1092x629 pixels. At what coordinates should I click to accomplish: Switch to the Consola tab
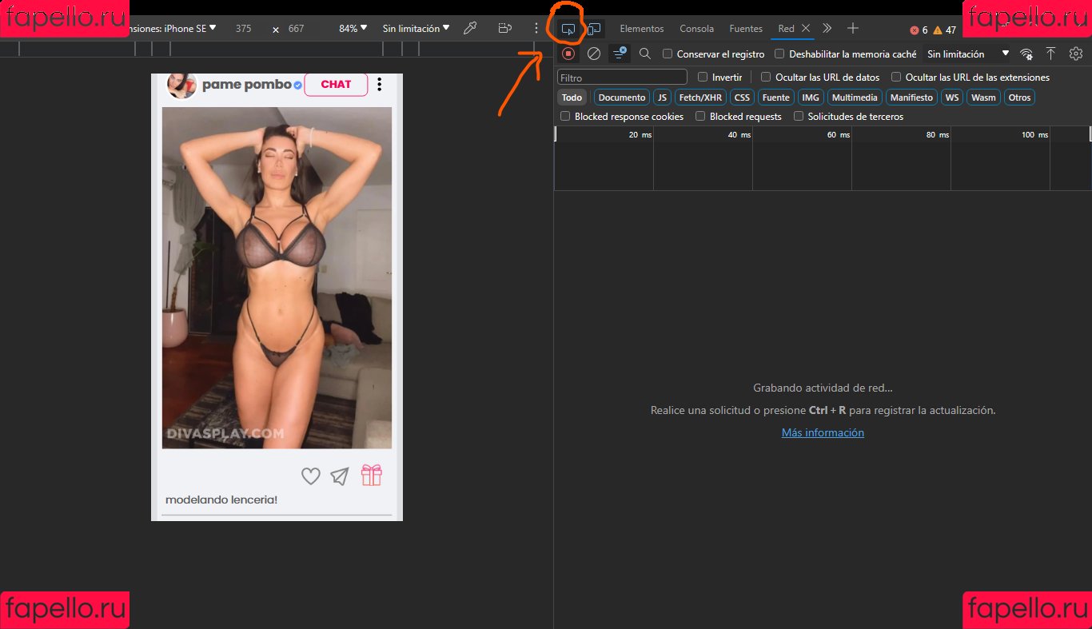point(696,29)
